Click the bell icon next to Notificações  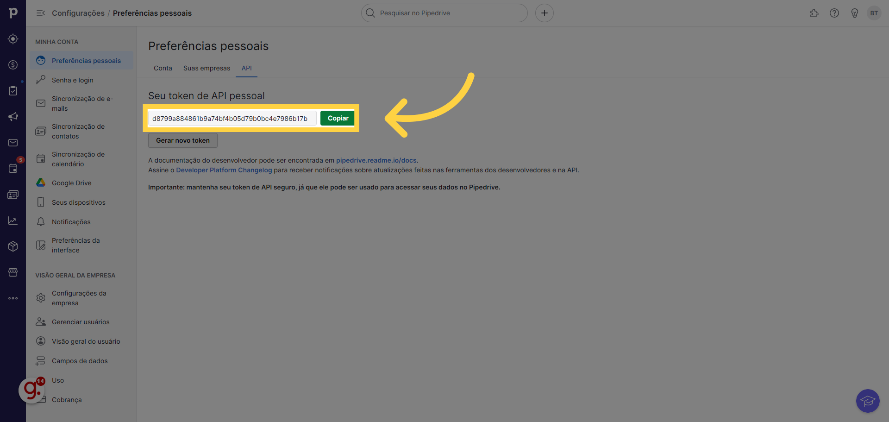pyautogui.click(x=41, y=222)
